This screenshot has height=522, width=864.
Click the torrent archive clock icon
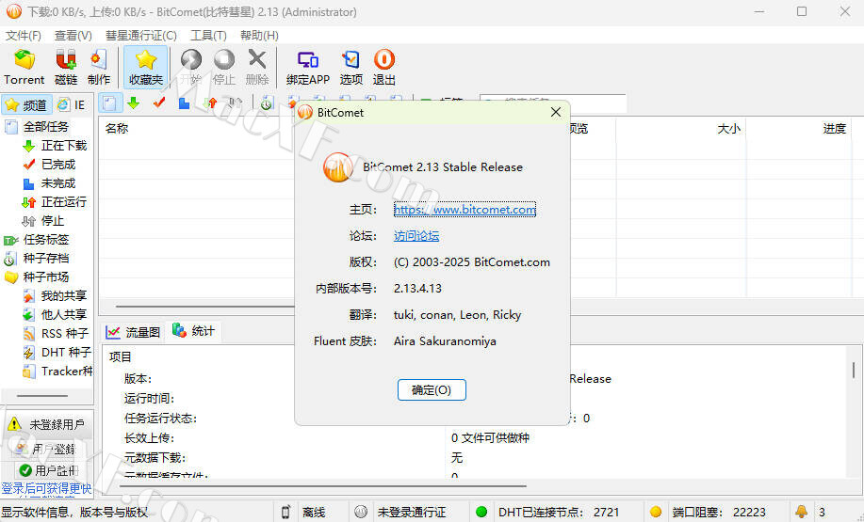(267, 103)
